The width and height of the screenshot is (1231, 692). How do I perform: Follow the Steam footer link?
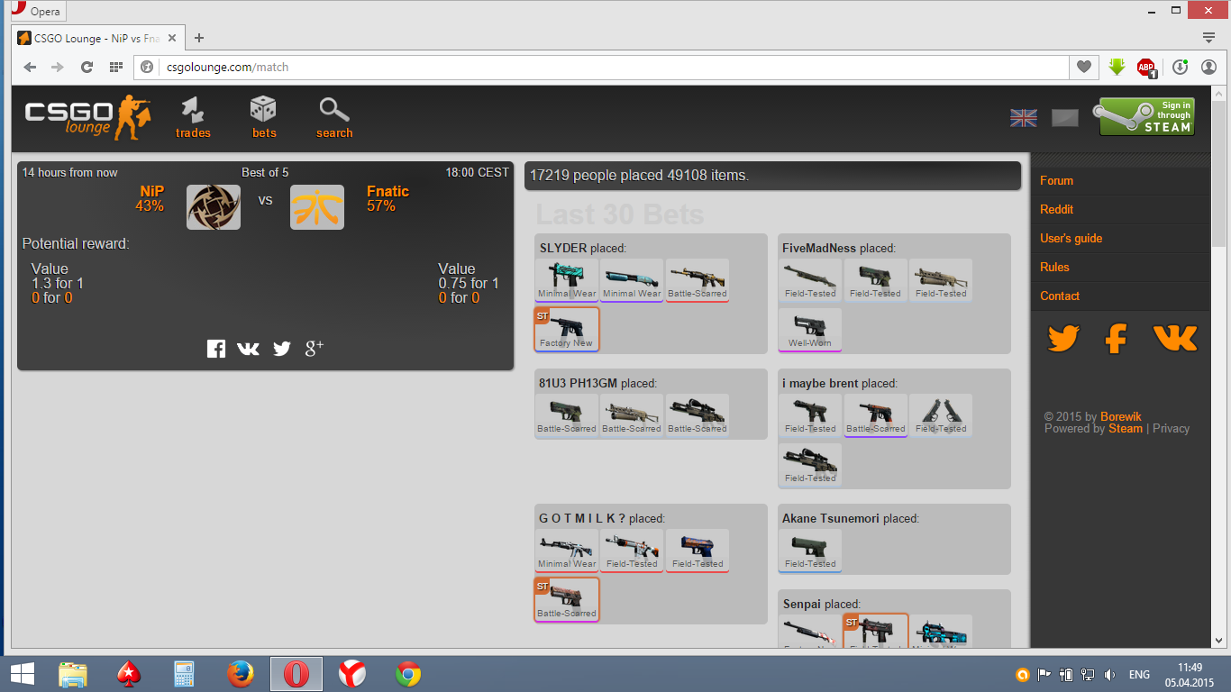(1126, 428)
